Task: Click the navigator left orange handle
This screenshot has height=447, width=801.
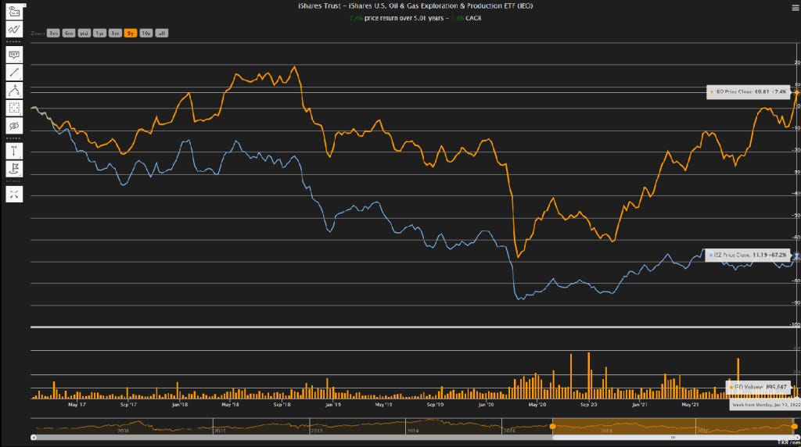Action: [x=552, y=426]
